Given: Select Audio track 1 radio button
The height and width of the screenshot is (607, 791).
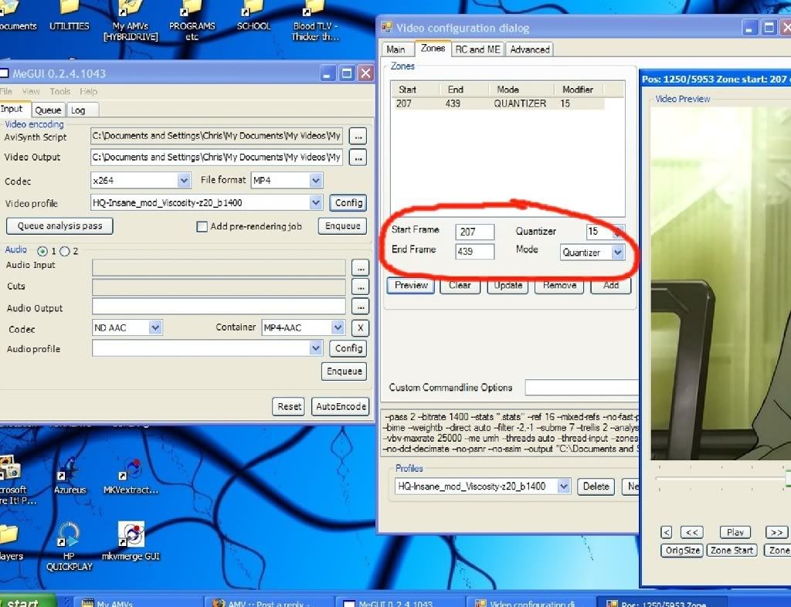Looking at the screenshot, I should [42, 251].
